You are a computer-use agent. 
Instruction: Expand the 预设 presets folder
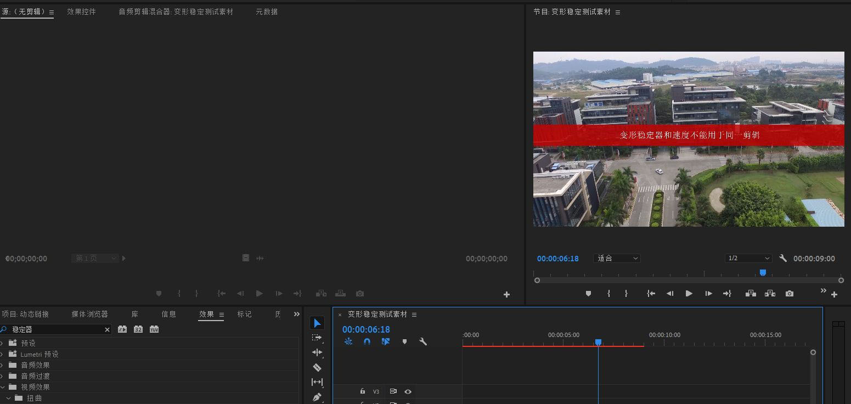pyautogui.click(x=2, y=343)
